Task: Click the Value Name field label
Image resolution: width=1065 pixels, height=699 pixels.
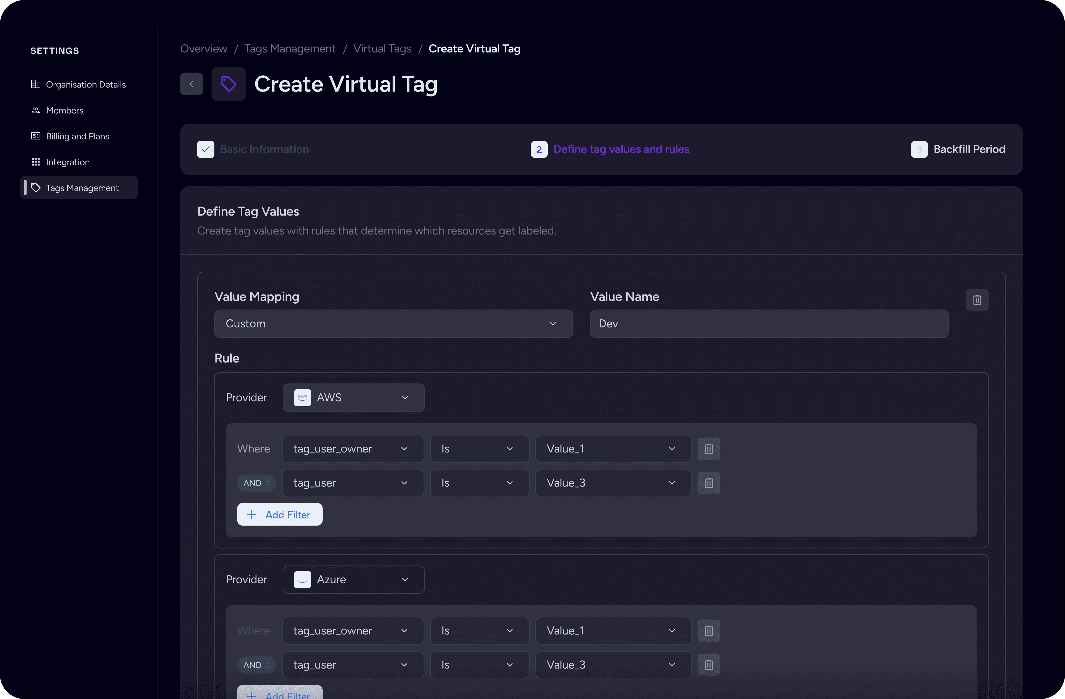Action: (x=625, y=297)
